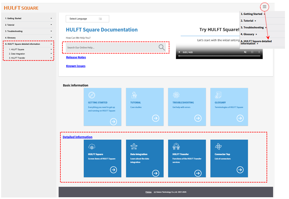
Task: Click the HULFT Square logo
Action: [x=21, y=8]
